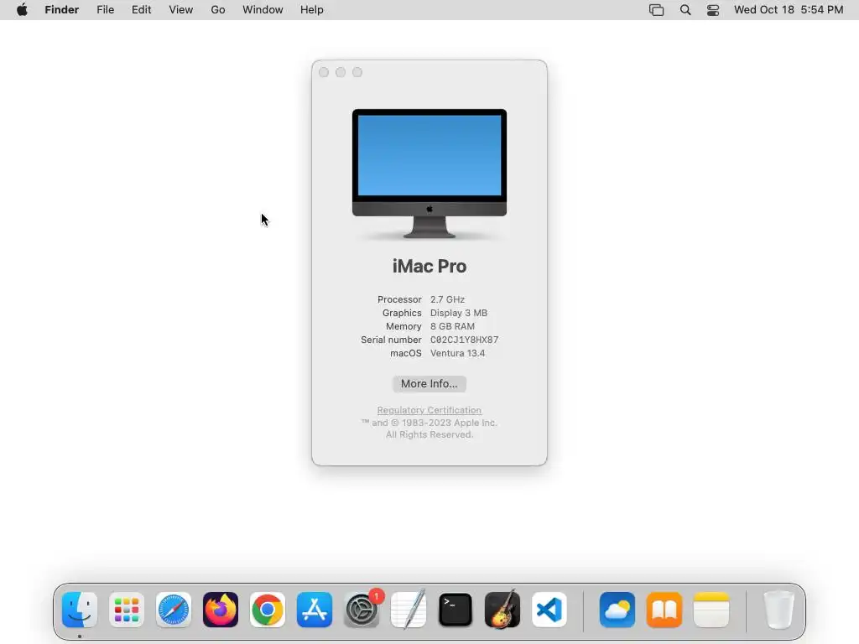Open the Help menu

click(312, 10)
